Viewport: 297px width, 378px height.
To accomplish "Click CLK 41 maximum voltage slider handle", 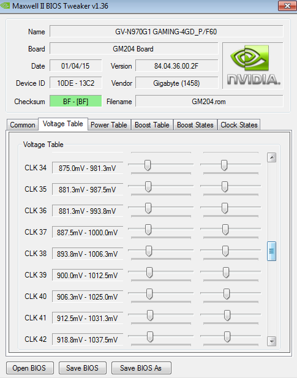I will 227,316.
